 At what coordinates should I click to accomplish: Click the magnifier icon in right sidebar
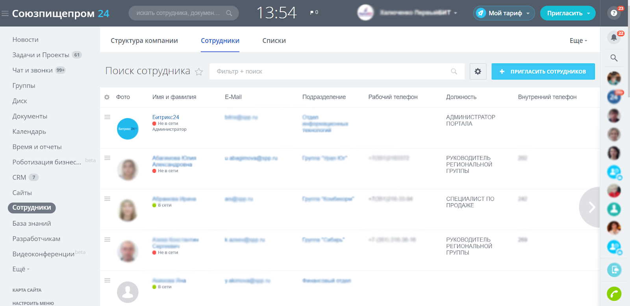pyautogui.click(x=613, y=58)
